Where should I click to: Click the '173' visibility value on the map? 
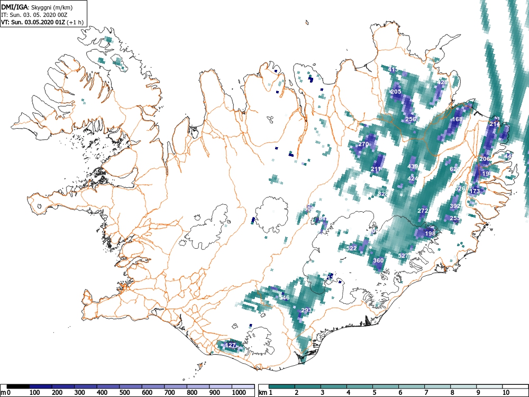click(475, 191)
